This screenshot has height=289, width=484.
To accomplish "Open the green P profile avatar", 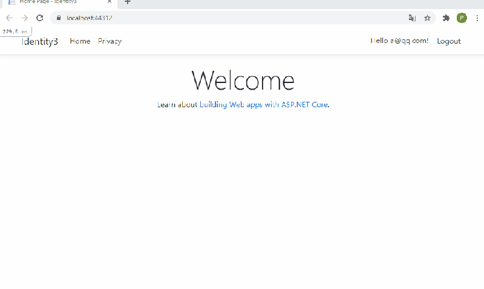I will click(x=462, y=18).
